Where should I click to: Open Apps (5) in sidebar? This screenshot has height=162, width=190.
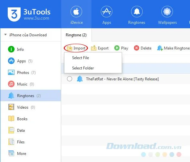pyautogui.click(x=31, y=61)
